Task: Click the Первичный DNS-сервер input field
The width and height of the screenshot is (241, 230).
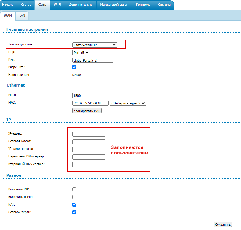Action: coord(89,157)
